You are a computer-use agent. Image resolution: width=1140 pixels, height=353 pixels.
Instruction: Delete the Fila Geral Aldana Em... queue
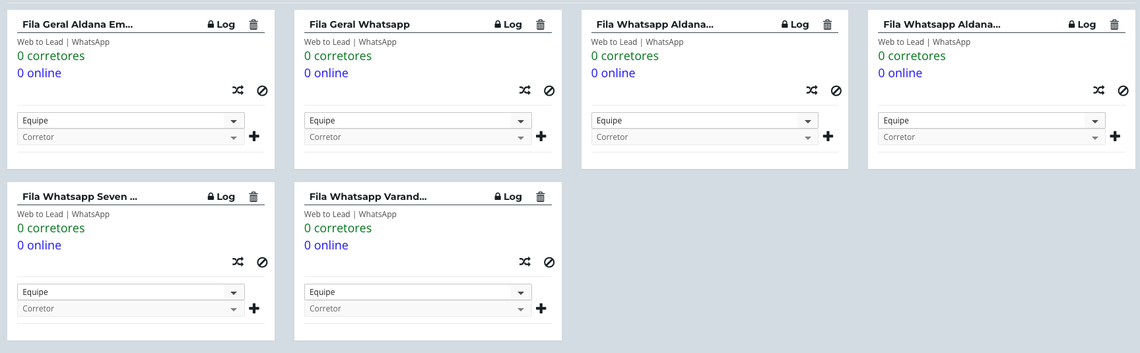[253, 24]
